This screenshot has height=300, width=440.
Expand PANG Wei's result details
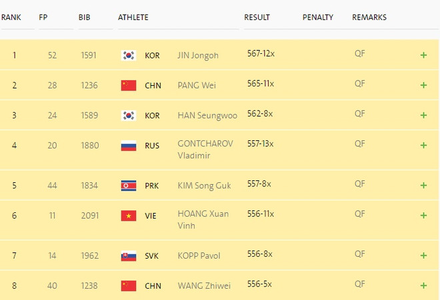[423, 85]
